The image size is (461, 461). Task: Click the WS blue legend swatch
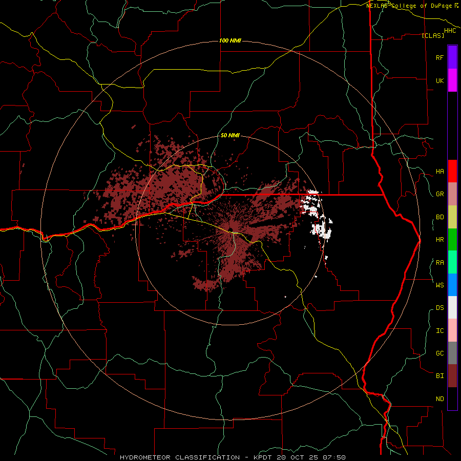(452, 285)
